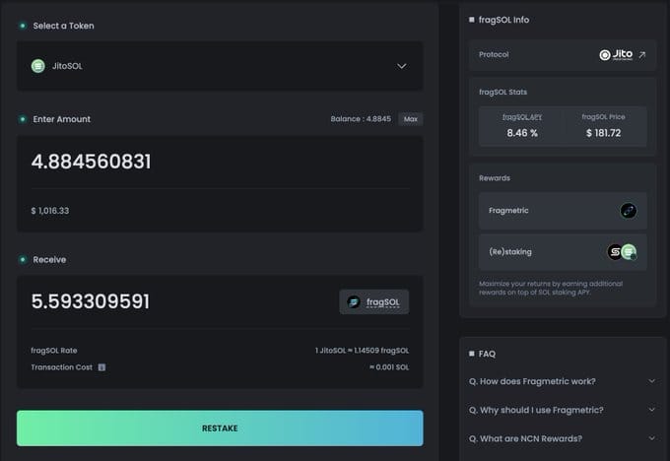Click the JitoSOL icon in (Re)staking row

pyautogui.click(x=629, y=252)
